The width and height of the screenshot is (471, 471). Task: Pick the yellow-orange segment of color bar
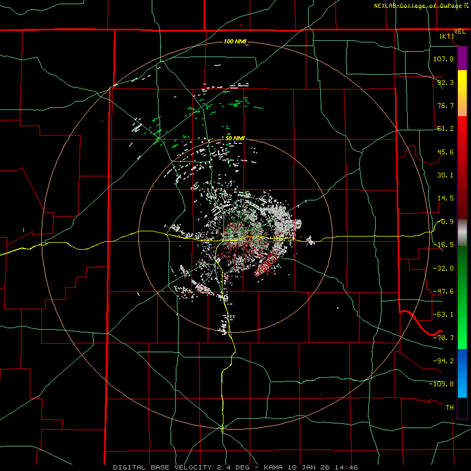[462, 93]
